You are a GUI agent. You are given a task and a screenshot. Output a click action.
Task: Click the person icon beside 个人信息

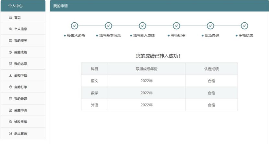[10, 29]
